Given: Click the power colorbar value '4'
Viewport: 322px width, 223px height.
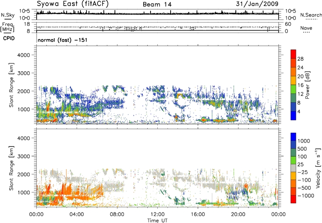Looking at the screenshot, I should point(299,111).
